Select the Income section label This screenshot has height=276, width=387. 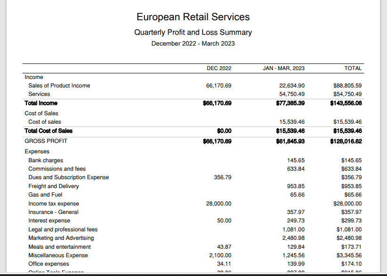[x=34, y=77]
